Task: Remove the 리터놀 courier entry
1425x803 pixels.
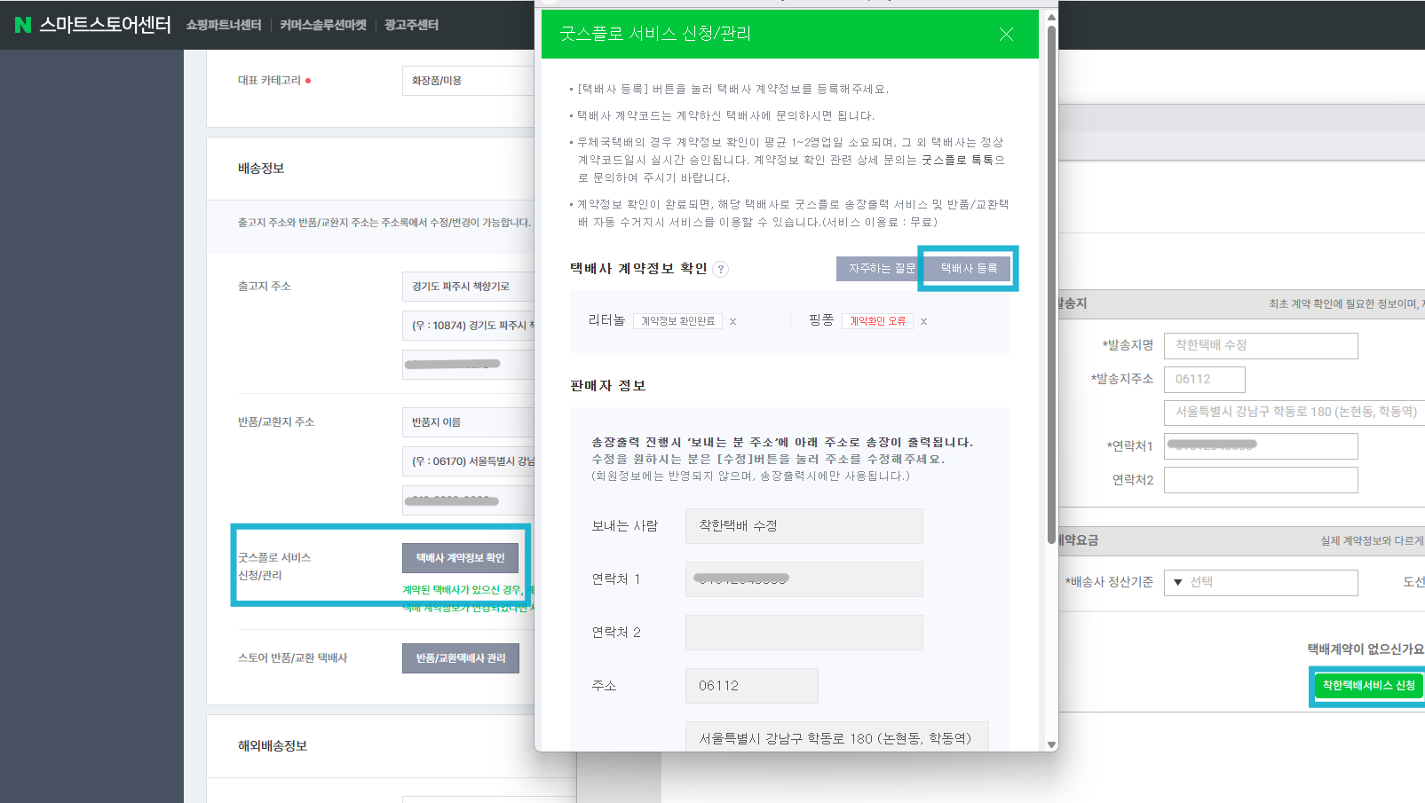Action: click(732, 321)
